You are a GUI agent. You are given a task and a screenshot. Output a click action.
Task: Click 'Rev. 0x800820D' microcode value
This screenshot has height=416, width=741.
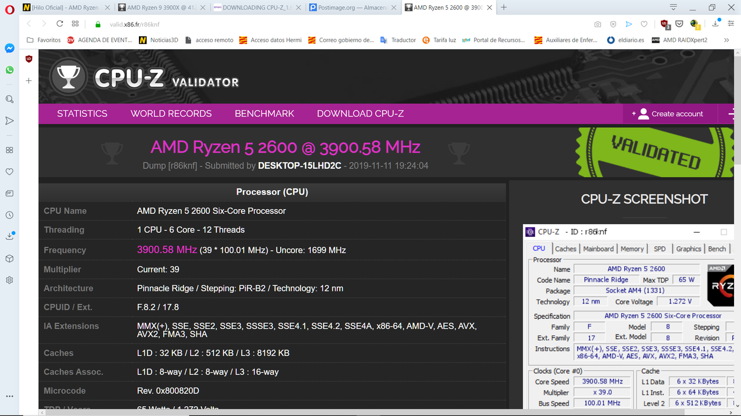(x=168, y=391)
